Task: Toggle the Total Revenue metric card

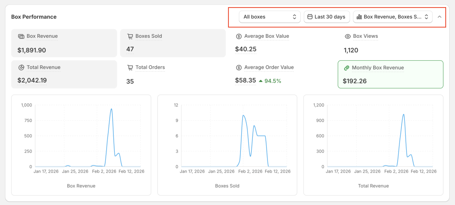Action: (x=64, y=75)
